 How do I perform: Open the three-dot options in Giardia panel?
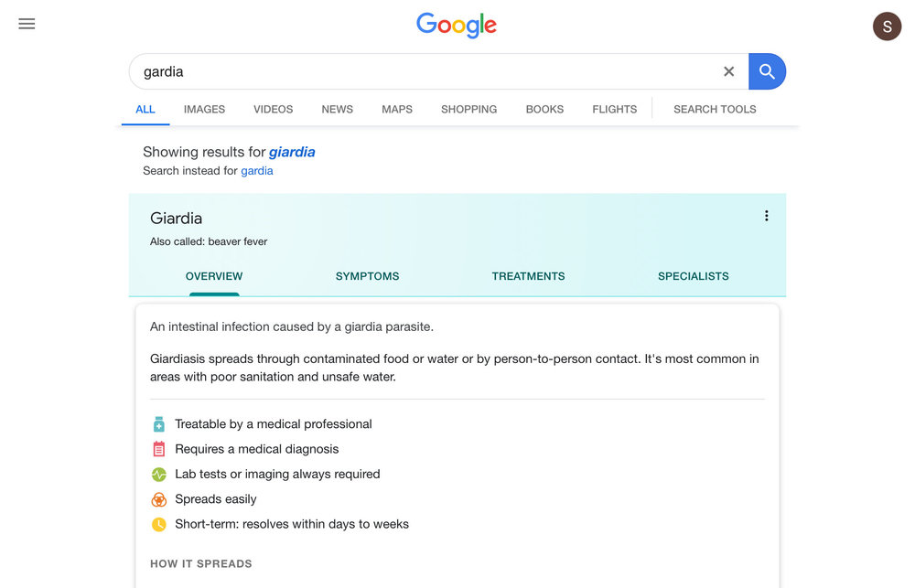(x=766, y=216)
